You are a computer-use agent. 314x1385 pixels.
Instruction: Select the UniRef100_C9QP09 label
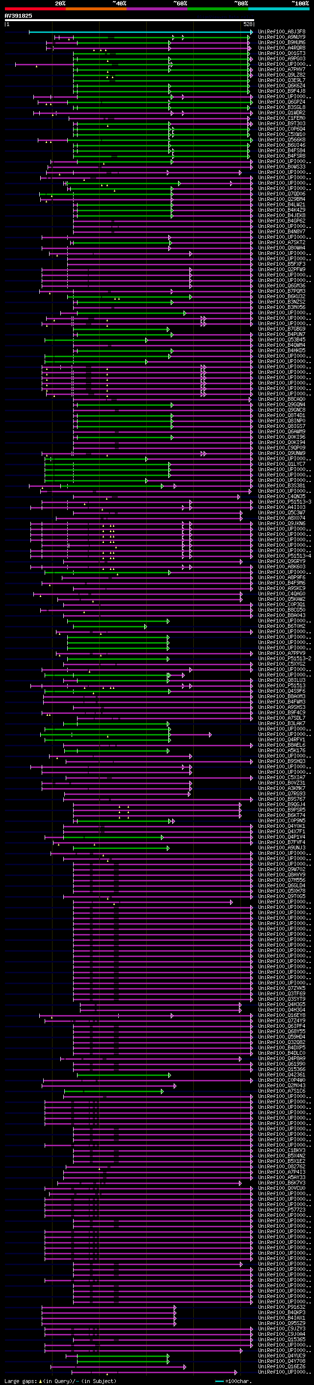pos(282,448)
